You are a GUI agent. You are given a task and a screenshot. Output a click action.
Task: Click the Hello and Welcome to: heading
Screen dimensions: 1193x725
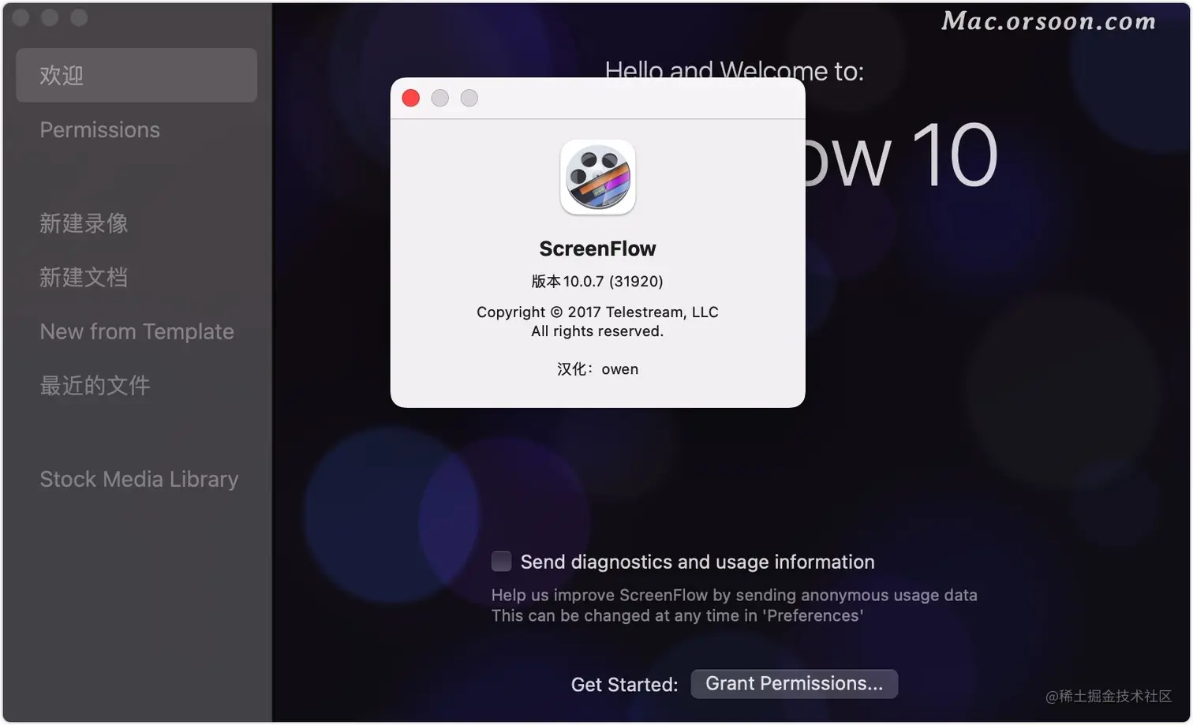click(734, 71)
